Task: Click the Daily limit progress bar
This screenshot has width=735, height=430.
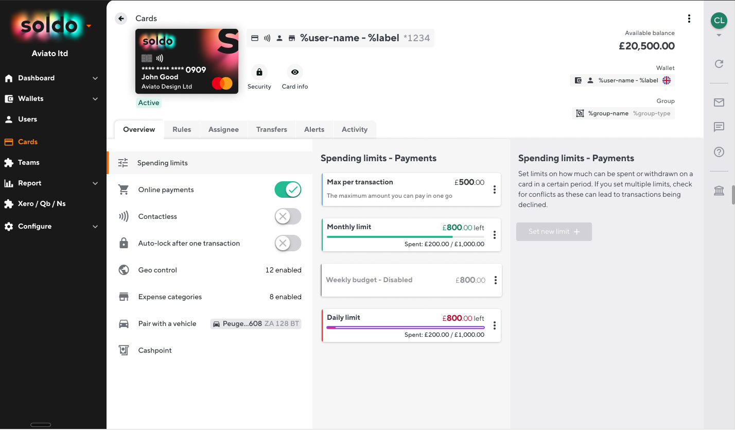Action: coord(406,328)
